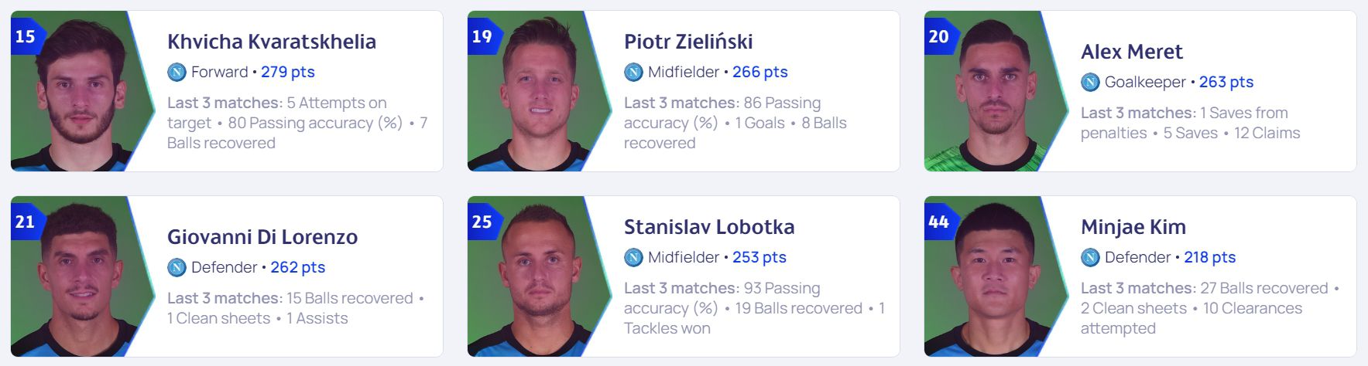The image size is (1368, 366).
Task: Click Napoli club icon on Di Lorenzo's card
Action: 177,267
